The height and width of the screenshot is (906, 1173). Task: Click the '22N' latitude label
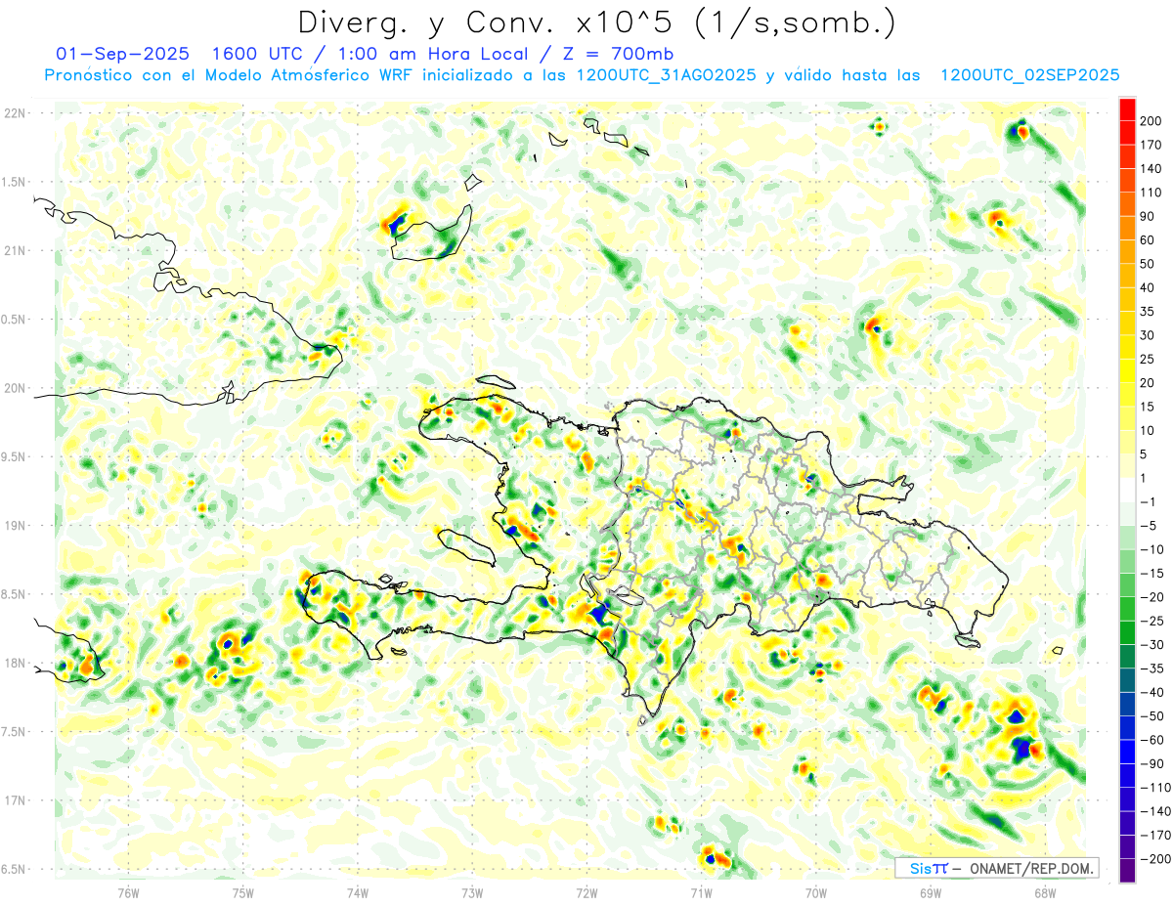pos(16,113)
